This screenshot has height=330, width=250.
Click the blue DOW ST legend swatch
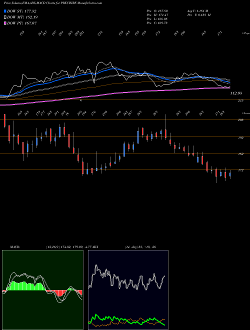pyautogui.click(x=5, y=11)
